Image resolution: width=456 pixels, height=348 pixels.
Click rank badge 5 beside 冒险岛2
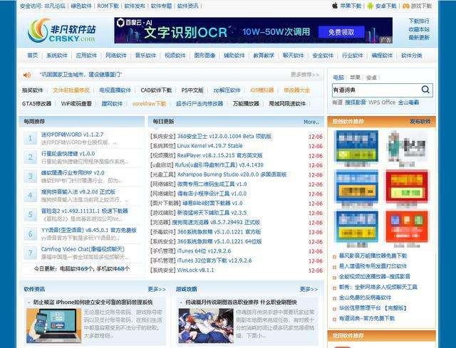point(30,215)
